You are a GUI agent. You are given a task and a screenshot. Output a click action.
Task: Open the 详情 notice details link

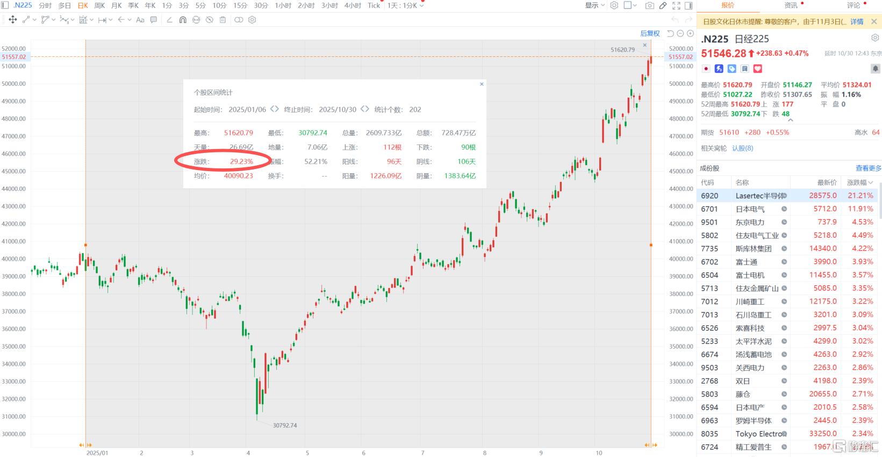[857, 22]
